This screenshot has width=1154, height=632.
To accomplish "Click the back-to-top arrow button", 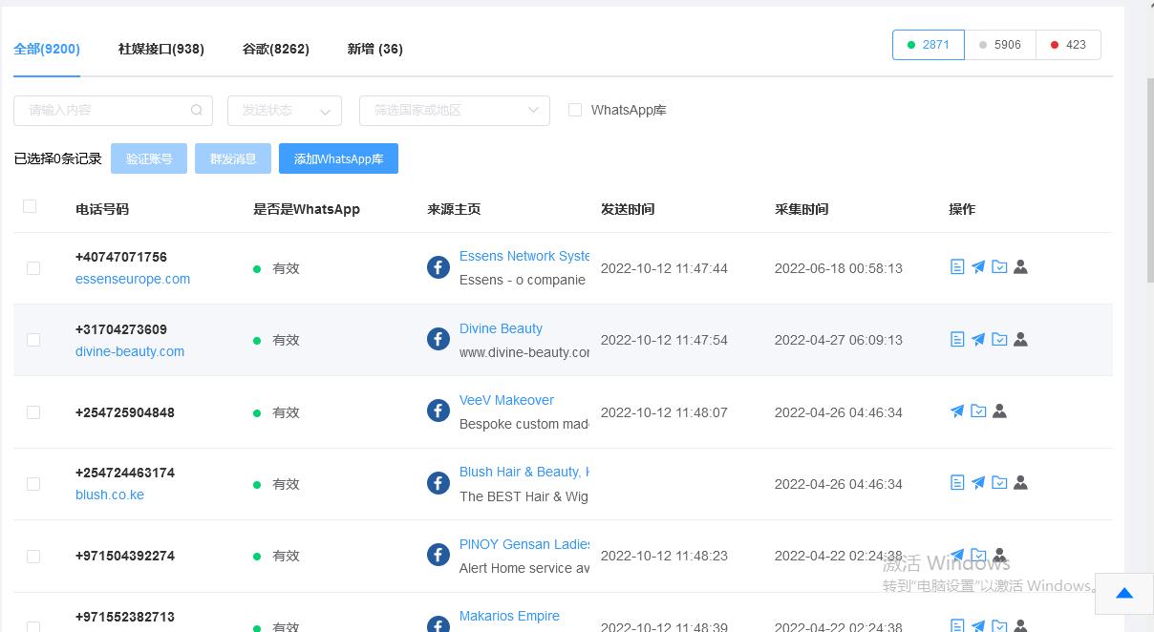I will pyautogui.click(x=1124, y=593).
